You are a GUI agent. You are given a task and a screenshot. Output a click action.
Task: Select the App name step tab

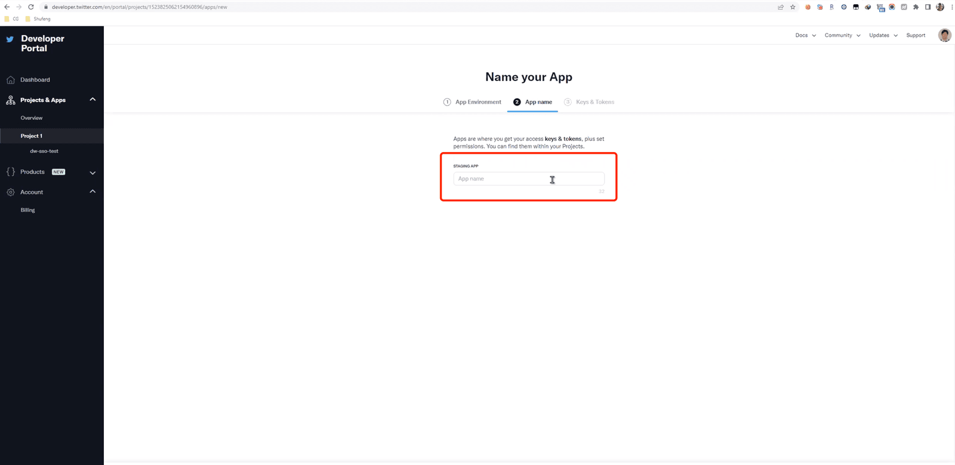coord(532,102)
